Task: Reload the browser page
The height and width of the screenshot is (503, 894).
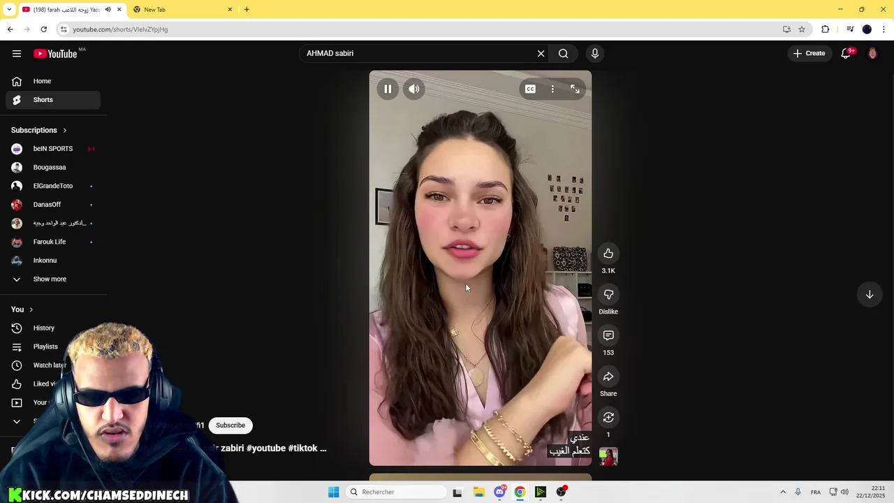Action: coord(43,29)
